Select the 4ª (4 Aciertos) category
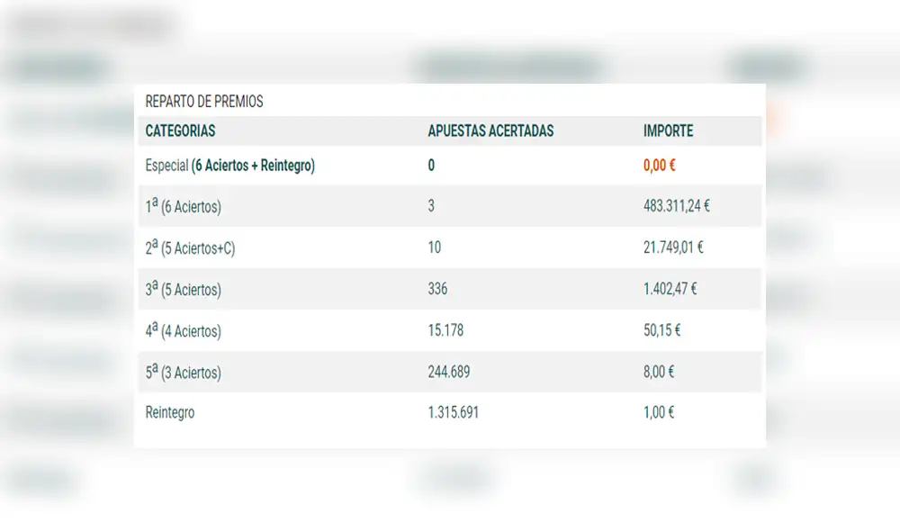900x531 pixels. (183, 330)
